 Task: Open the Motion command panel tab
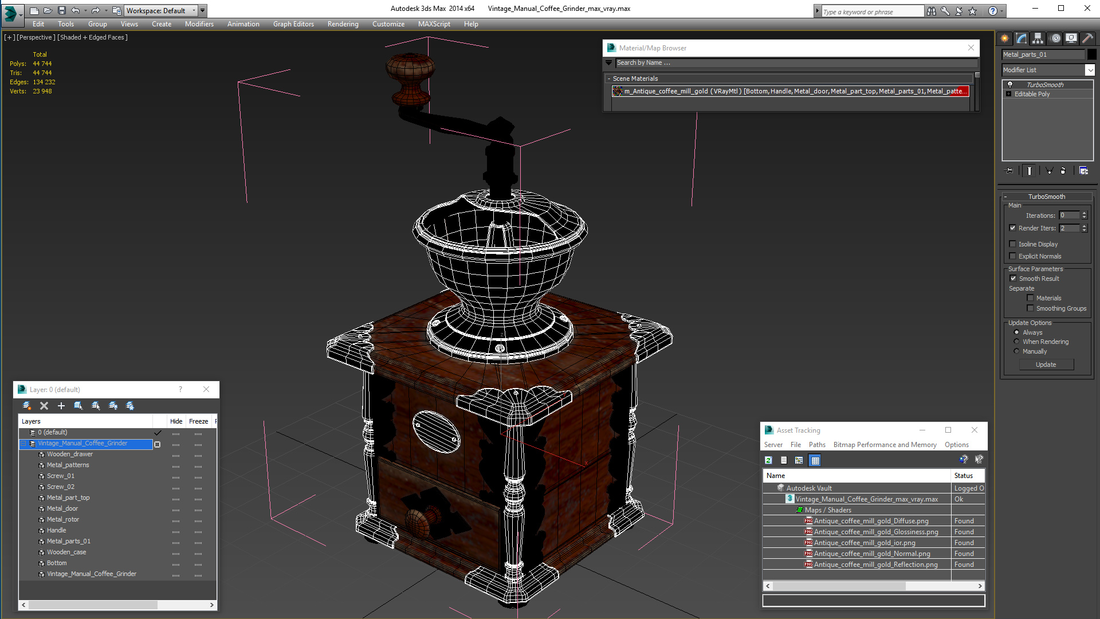[1055, 38]
